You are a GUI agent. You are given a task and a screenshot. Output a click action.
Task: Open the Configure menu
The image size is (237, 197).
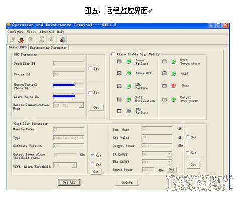point(15,32)
